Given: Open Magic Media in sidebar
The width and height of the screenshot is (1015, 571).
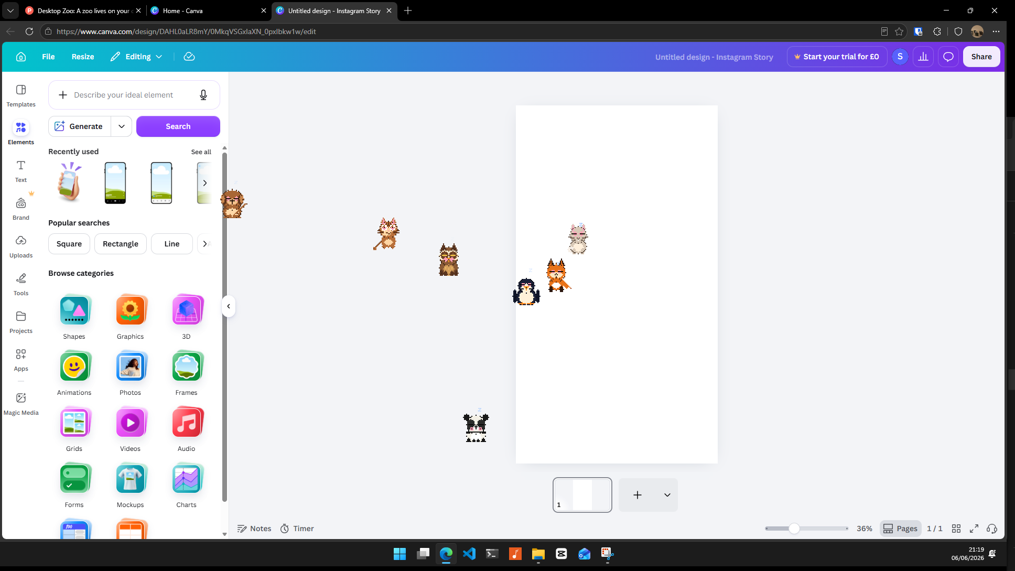Looking at the screenshot, I should coord(21,404).
